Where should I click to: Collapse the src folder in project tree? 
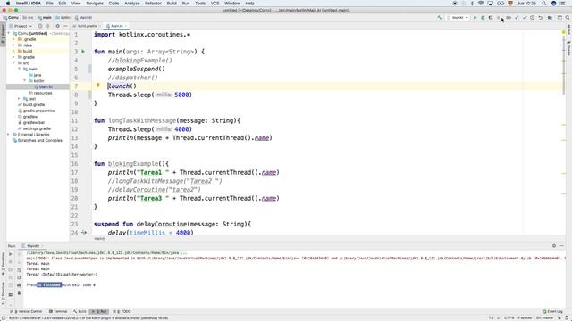click(14, 63)
